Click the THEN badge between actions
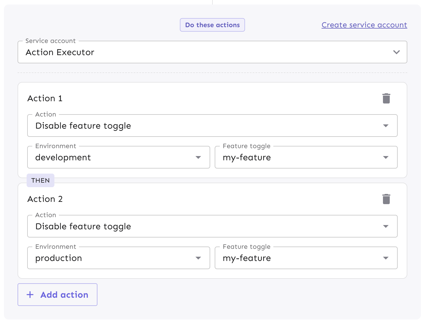This screenshot has width=426, height=324. pyautogui.click(x=41, y=180)
